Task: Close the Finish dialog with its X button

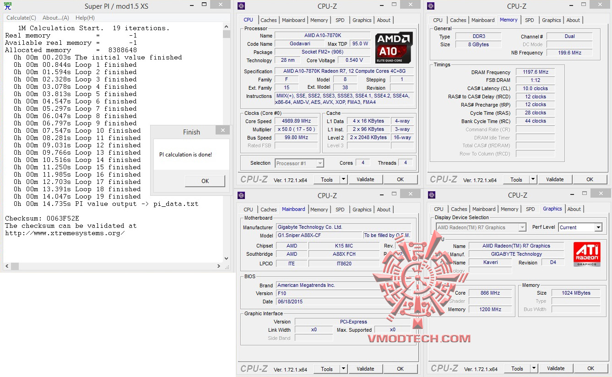Action: (x=223, y=130)
